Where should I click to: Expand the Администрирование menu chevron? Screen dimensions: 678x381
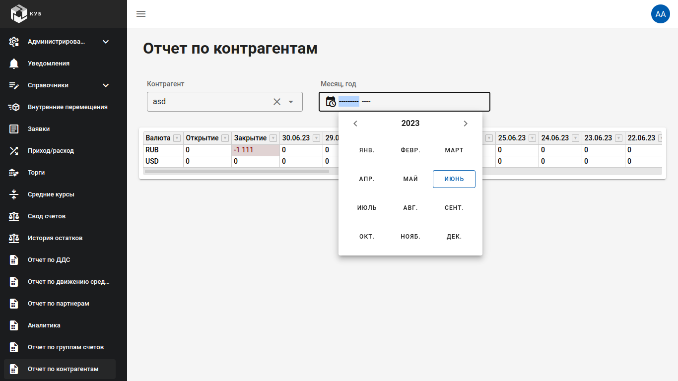pos(106,42)
